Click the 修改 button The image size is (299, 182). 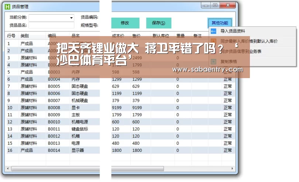point(125,23)
